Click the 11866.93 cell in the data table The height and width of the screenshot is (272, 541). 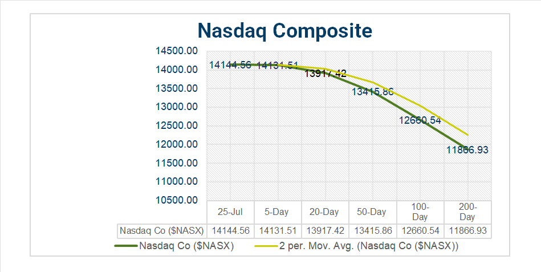pos(467,230)
